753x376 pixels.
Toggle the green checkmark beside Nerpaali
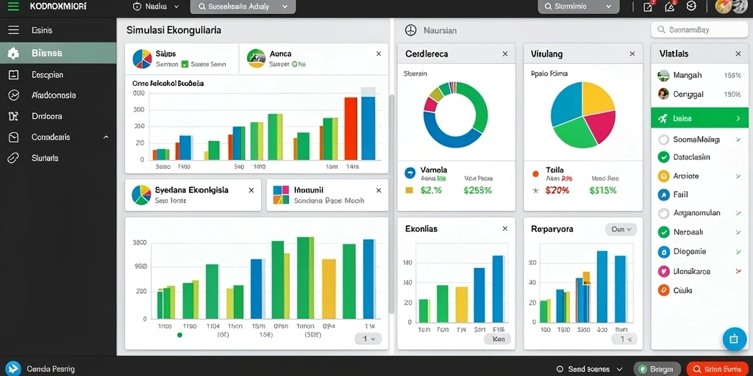[664, 232]
